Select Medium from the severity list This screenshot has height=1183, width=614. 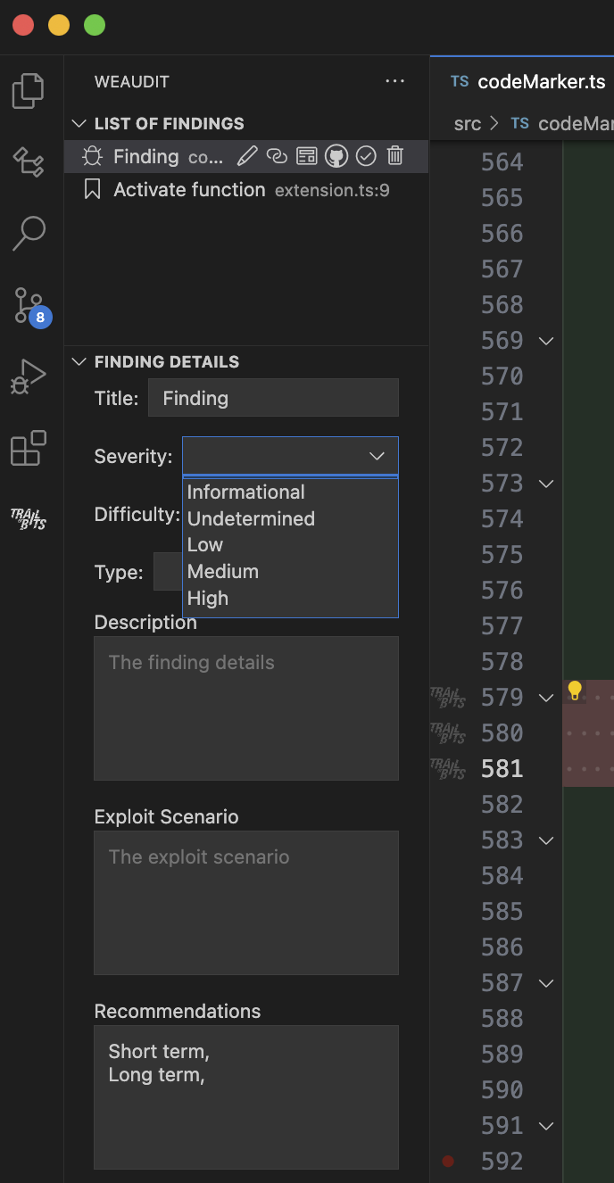(x=223, y=571)
